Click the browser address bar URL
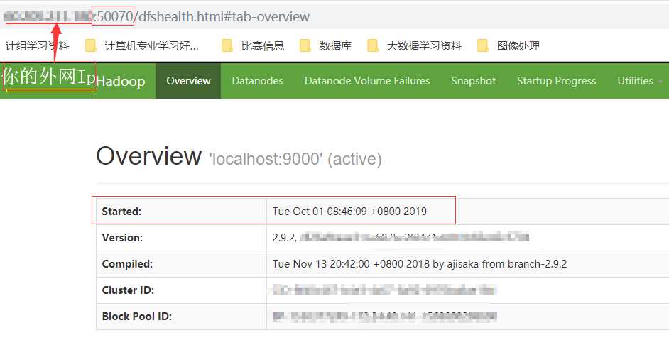The height and width of the screenshot is (345, 669). [157, 16]
